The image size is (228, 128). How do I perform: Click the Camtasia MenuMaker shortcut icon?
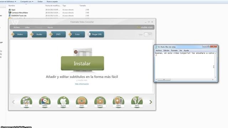10,13
